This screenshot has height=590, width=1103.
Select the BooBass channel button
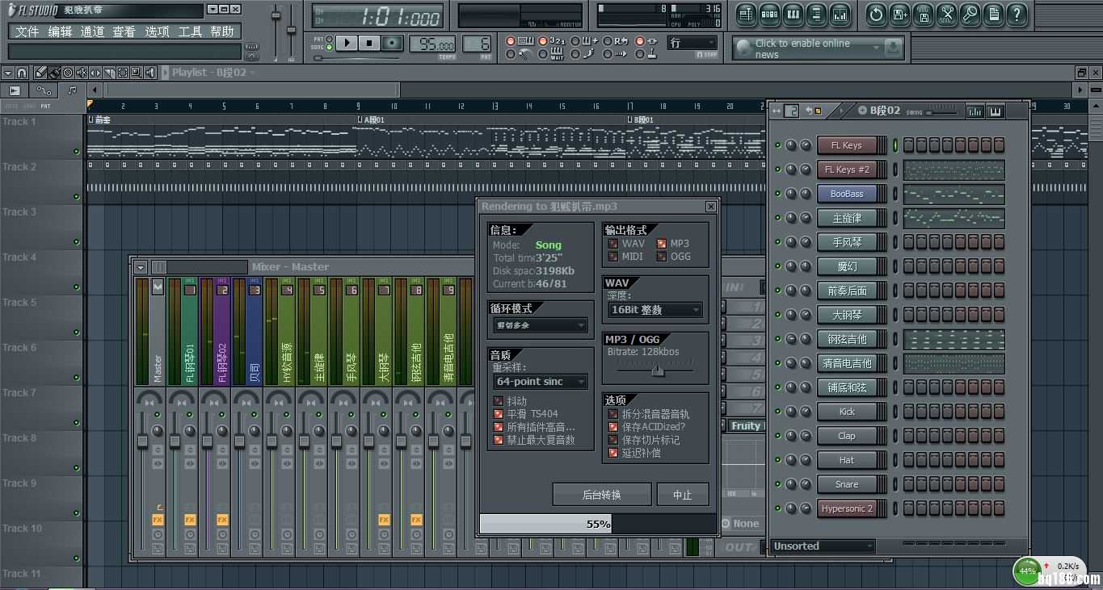(847, 194)
